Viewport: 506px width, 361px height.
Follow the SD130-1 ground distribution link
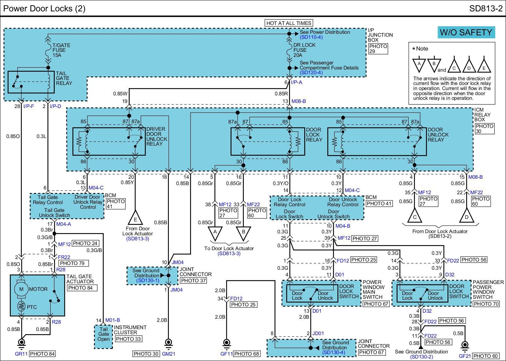pos(148,280)
